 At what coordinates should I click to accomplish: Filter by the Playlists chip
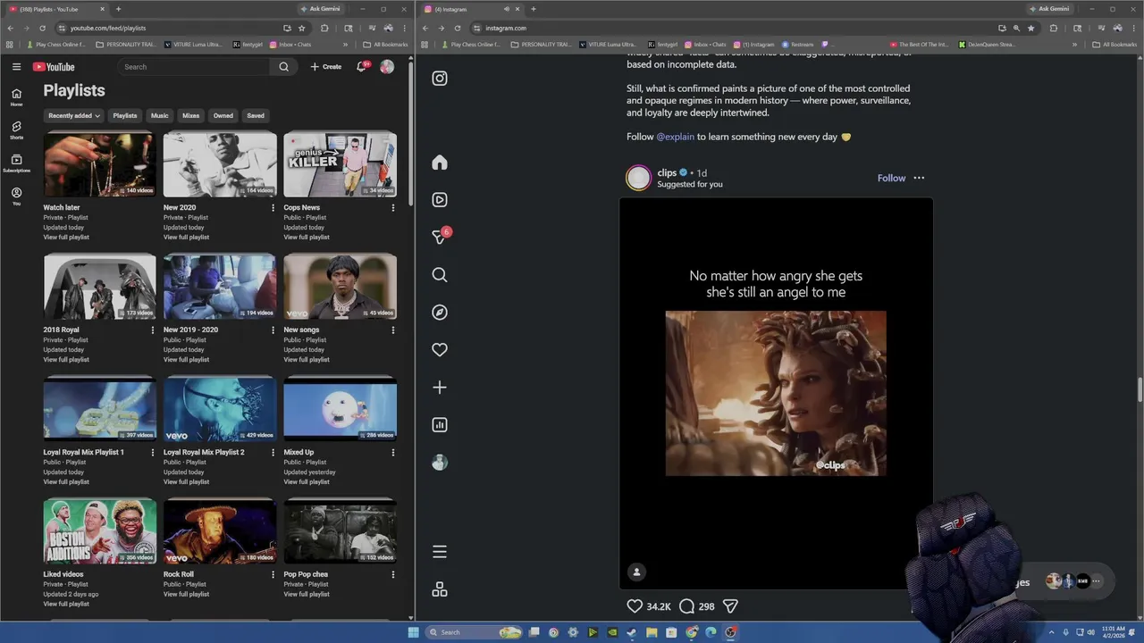click(x=125, y=115)
